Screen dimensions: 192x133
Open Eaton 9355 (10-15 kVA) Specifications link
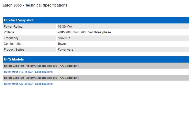coord(28,72)
